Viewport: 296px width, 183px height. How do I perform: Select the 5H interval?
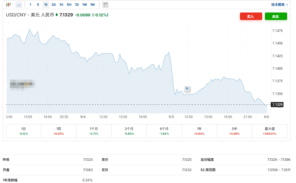point(69,5)
